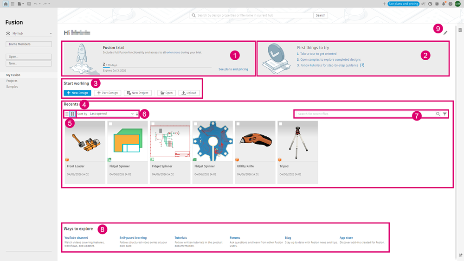Open the notifications bell icon
464x261 pixels.
point(444,4)
